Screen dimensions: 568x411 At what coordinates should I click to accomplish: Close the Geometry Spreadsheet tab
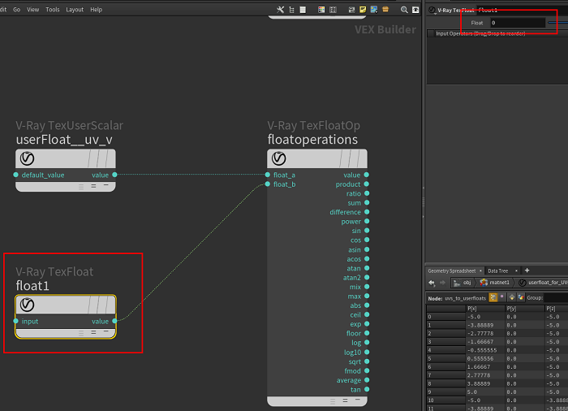point(480,271)
